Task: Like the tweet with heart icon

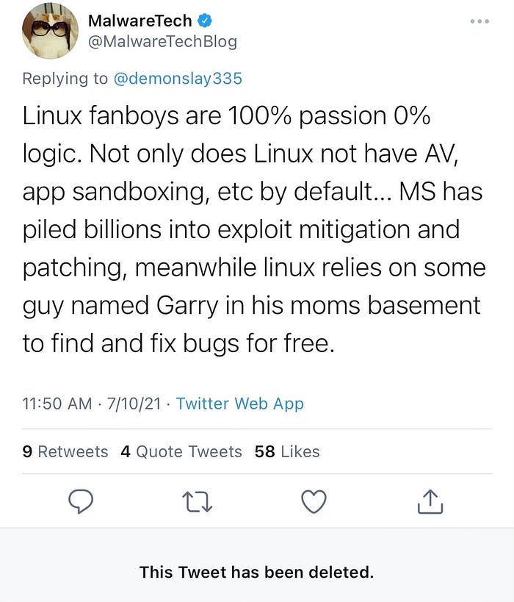Action: (314, 502)
